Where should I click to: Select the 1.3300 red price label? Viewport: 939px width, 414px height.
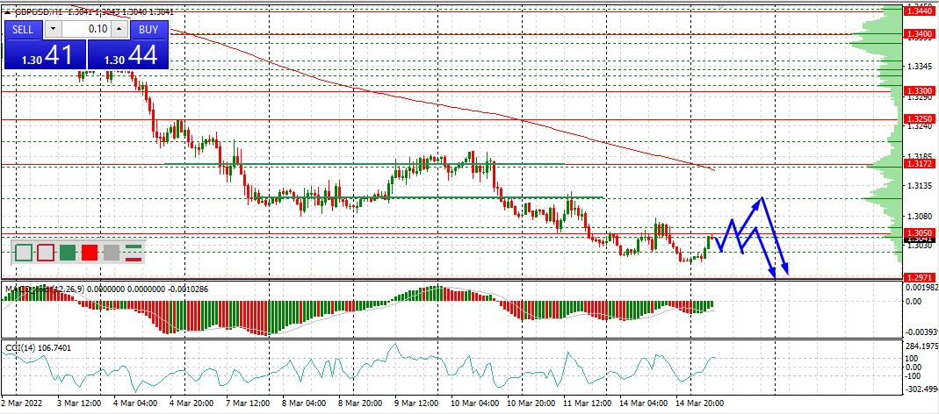click(920, 90)
